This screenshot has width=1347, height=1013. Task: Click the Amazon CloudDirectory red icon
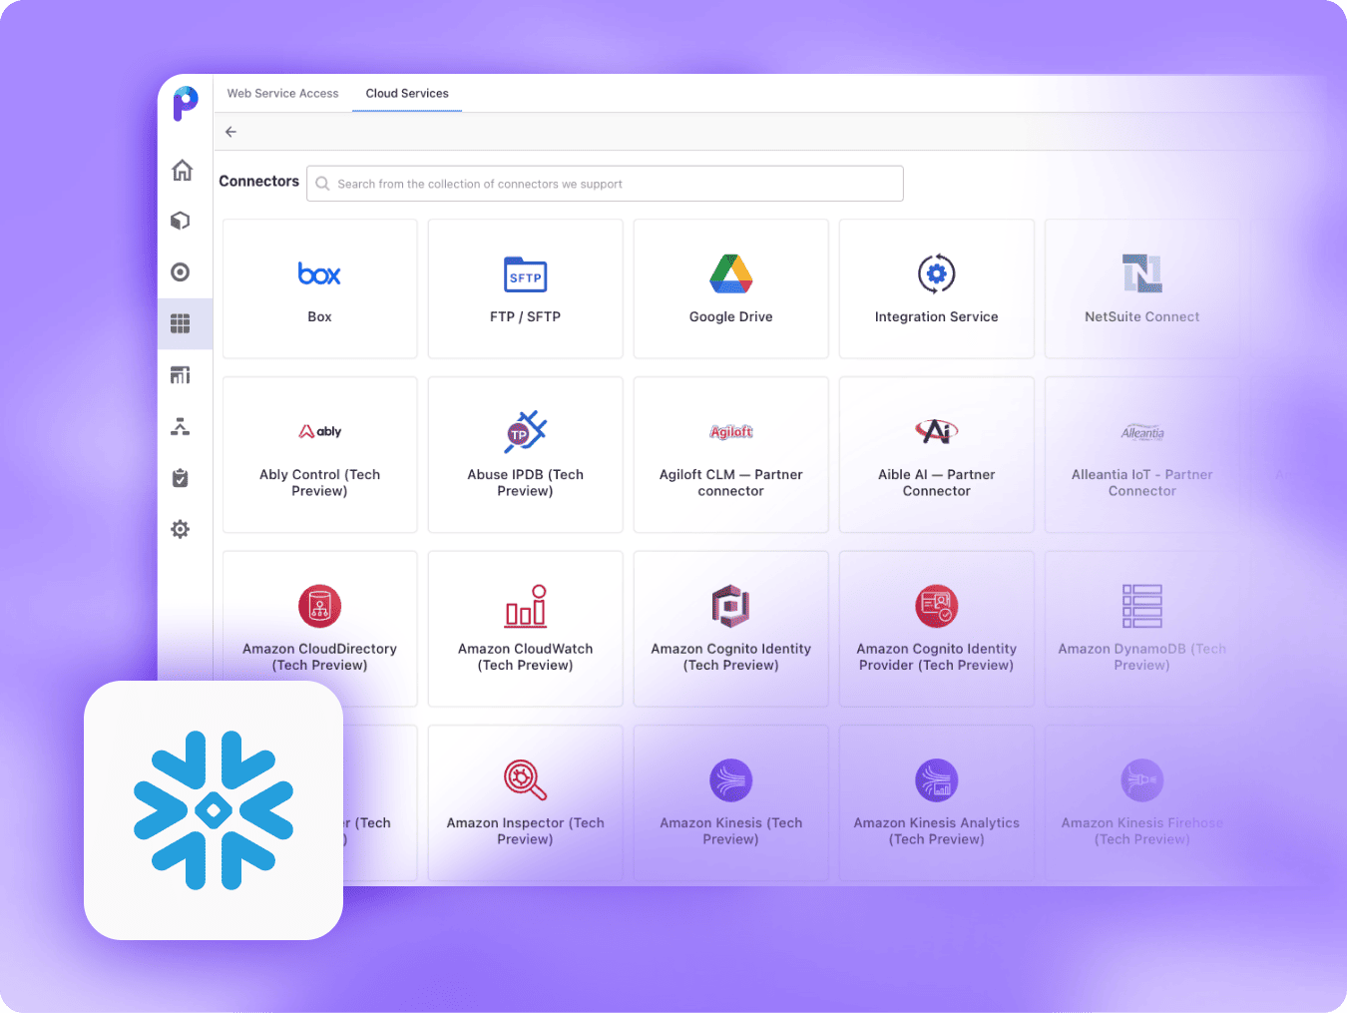coord(320,606)
